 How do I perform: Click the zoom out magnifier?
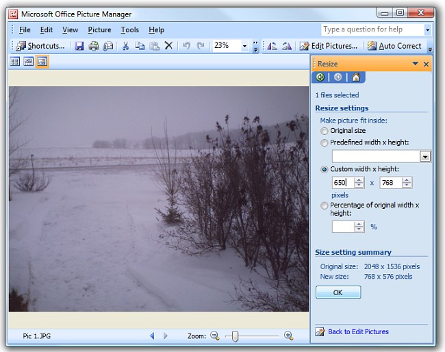click(215, 336)
